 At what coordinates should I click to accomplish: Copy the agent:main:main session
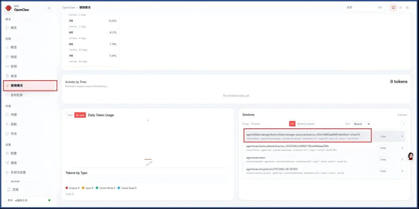383,160
